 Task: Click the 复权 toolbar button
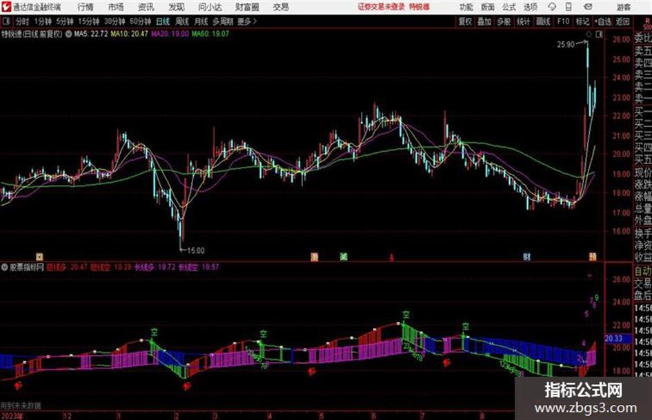(x=465, y=21)
